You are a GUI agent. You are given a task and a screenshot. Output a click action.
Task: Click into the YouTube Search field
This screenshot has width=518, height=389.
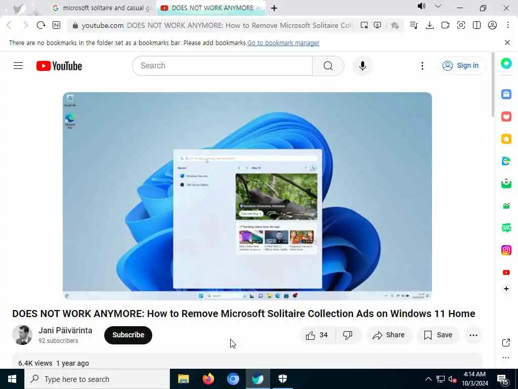click(222, 66)
